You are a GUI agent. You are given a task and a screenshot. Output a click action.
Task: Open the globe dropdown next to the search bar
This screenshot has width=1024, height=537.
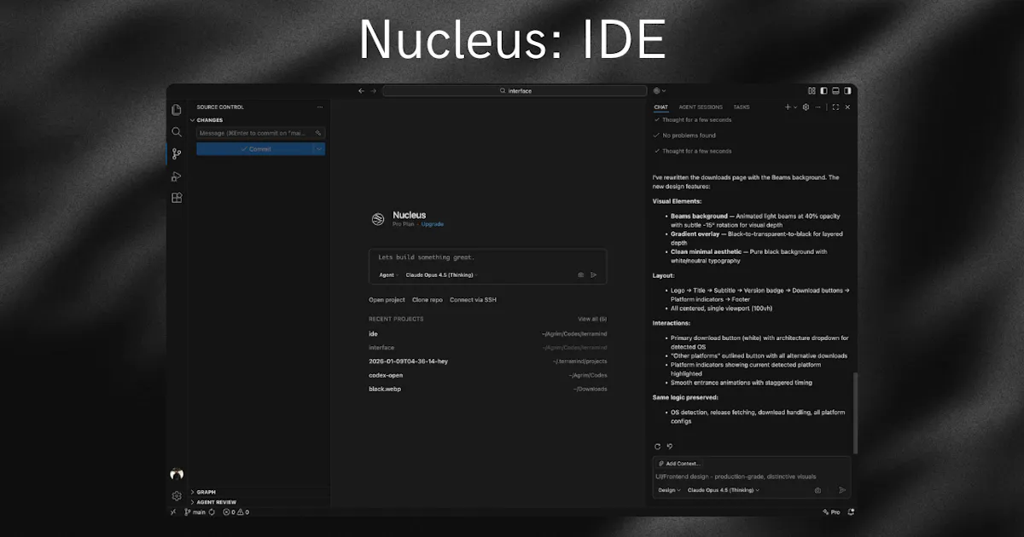660,90
